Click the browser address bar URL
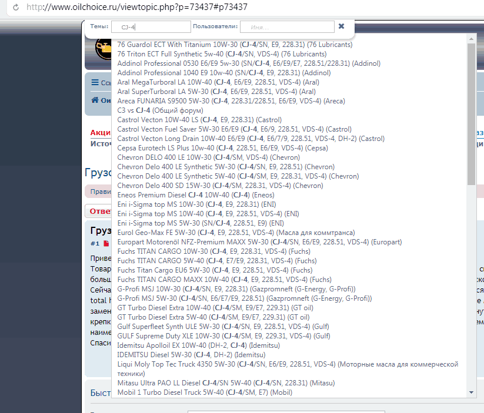This screenshot has width=484, height=413. click(x=137, y=7)
